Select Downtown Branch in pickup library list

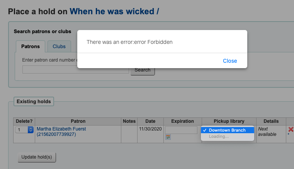227,130
